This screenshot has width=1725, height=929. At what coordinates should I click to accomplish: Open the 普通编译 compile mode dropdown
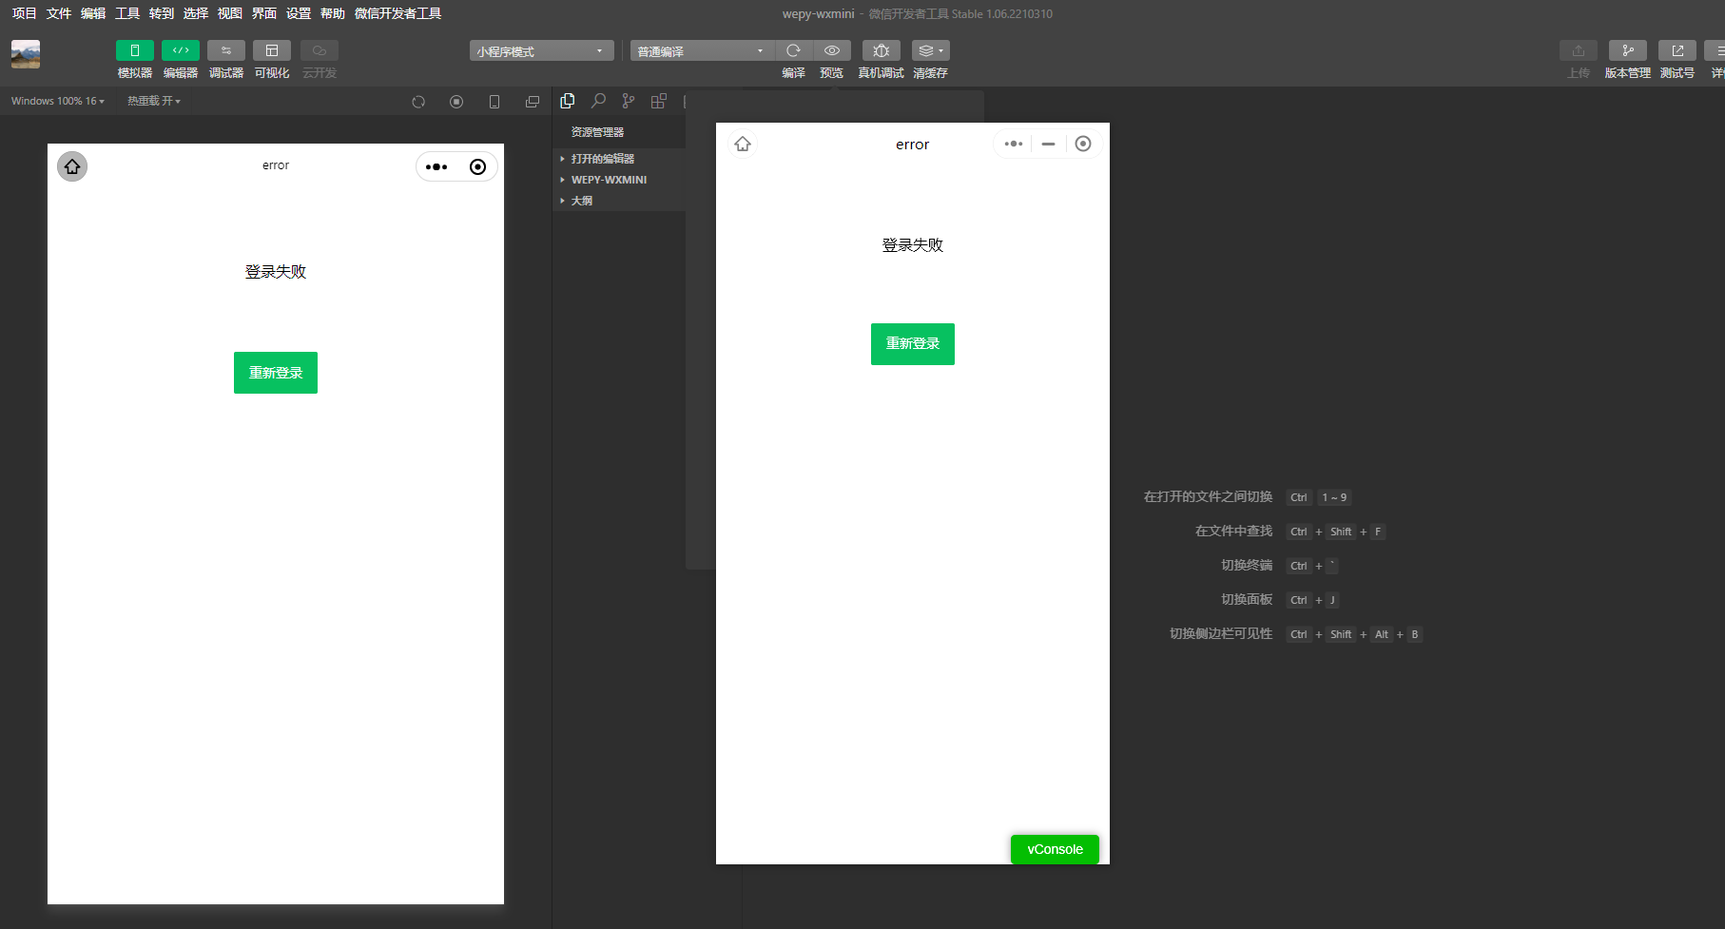(x=701, y=50)
